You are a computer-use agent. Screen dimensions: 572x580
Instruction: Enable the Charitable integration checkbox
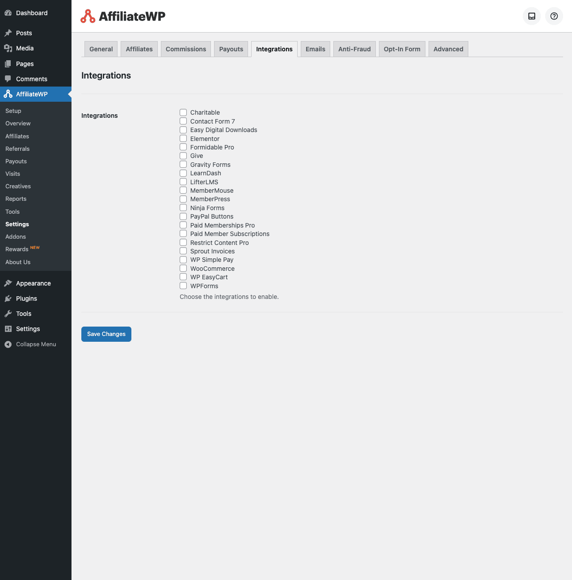click(x=183, y=112)
